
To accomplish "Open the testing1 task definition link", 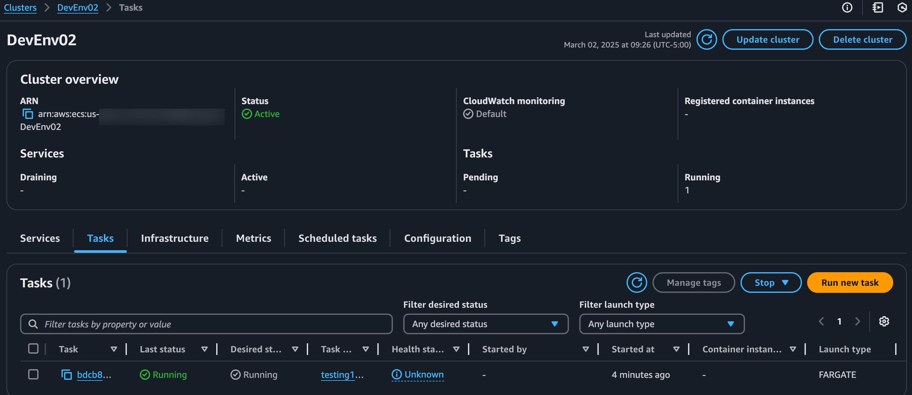I will [338, 375].
